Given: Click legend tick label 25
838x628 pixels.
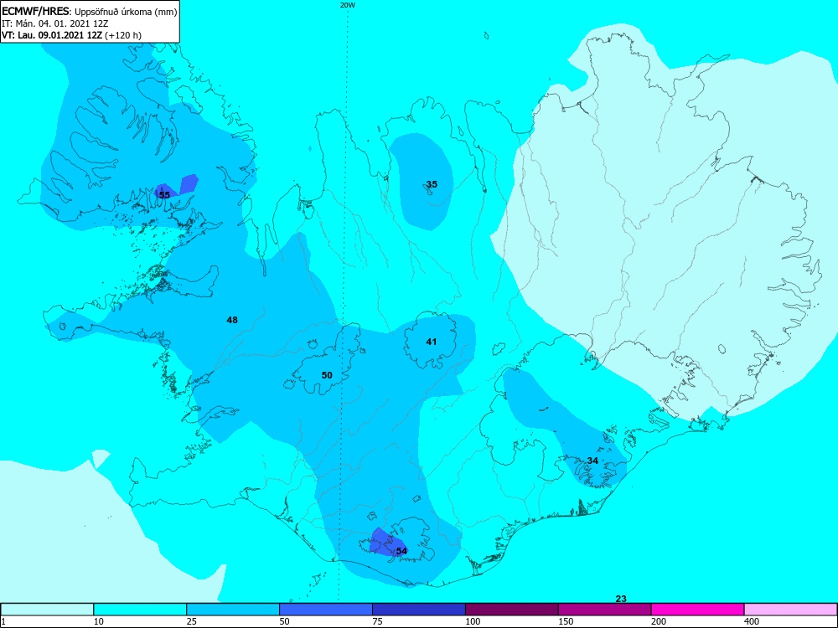Looking at the screenshot, I should [193, 621].
